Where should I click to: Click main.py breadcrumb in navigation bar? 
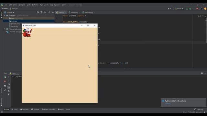(14, 9)
